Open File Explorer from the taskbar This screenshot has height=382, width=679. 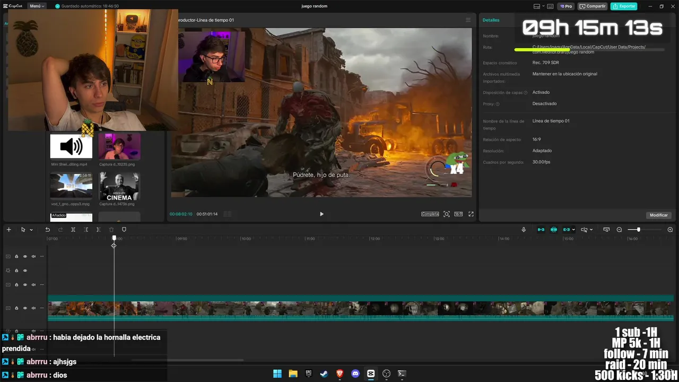coord(293,374)
